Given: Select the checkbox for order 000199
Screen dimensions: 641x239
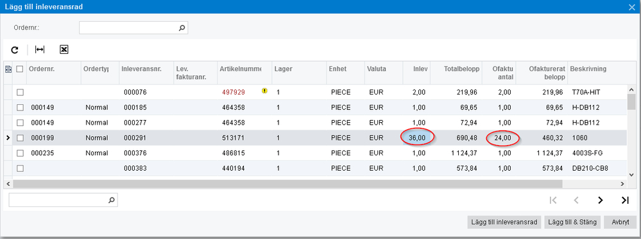Looking at the screenshot, I should 20,138.
